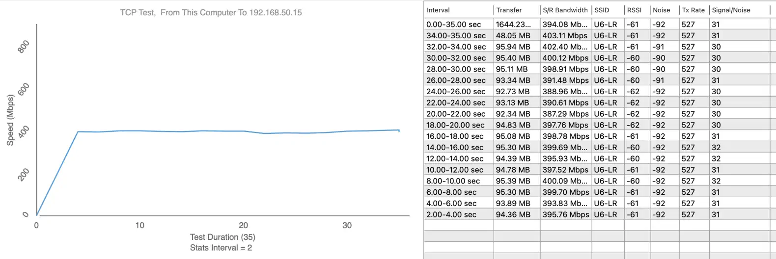Click the RSSI column header
Screen dimensions: 776x259
(x=634, y=10)
